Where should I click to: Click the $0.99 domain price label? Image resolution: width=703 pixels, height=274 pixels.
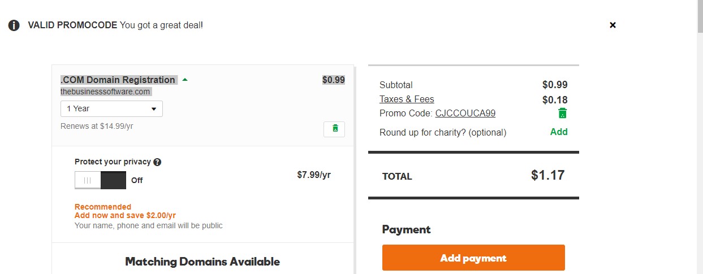pyautogui.click(x=333, y=80)
